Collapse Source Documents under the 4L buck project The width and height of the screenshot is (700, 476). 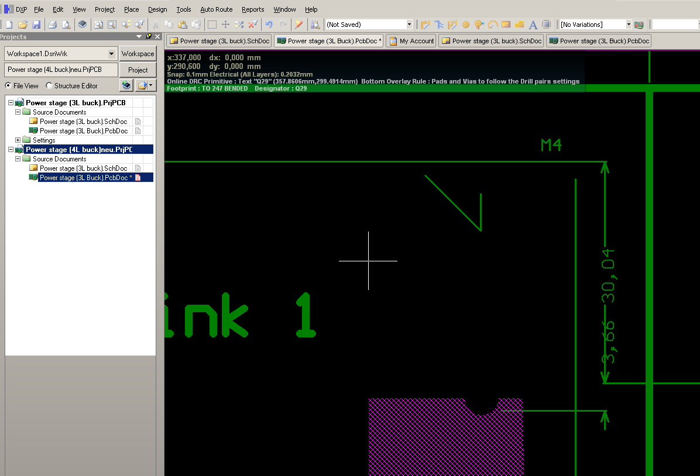coord(18,159)
